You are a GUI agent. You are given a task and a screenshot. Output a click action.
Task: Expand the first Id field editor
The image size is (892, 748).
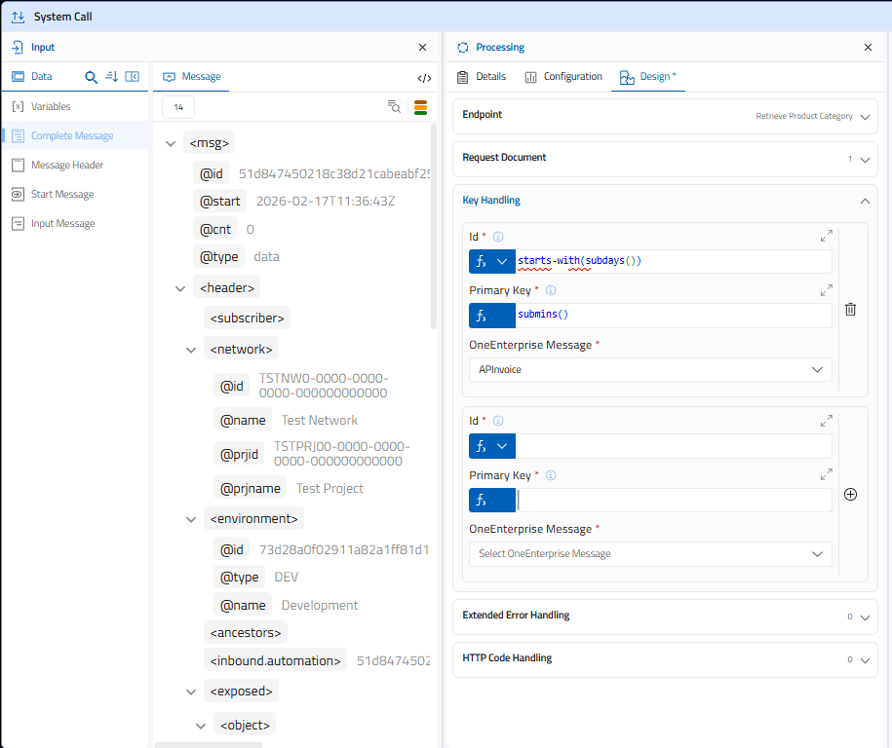(827, 236)
